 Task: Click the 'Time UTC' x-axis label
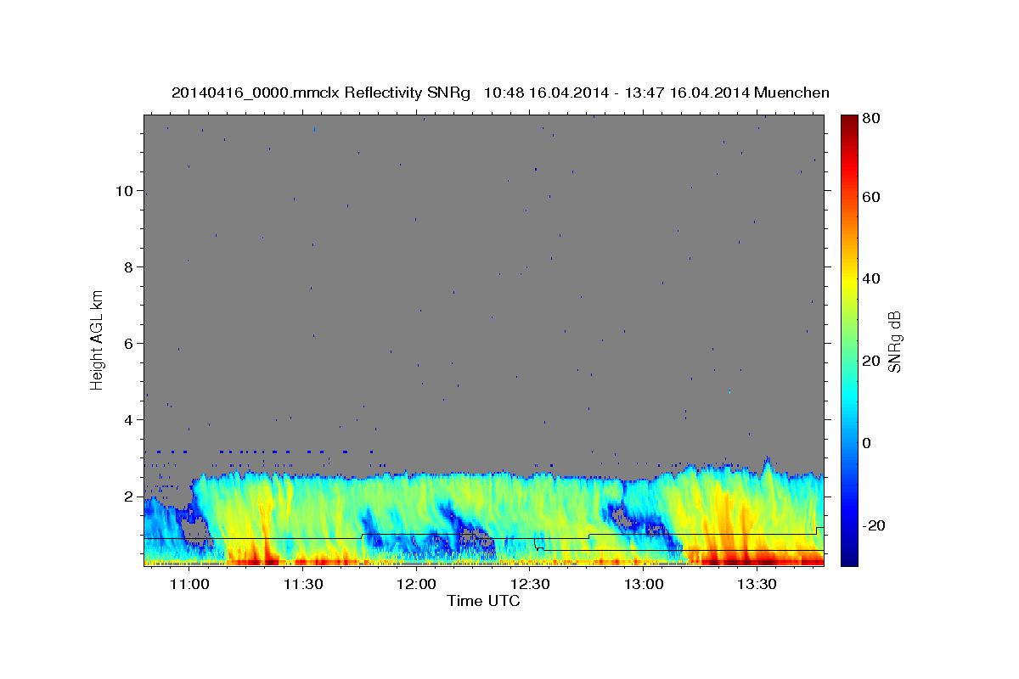[x=483, y=601]
